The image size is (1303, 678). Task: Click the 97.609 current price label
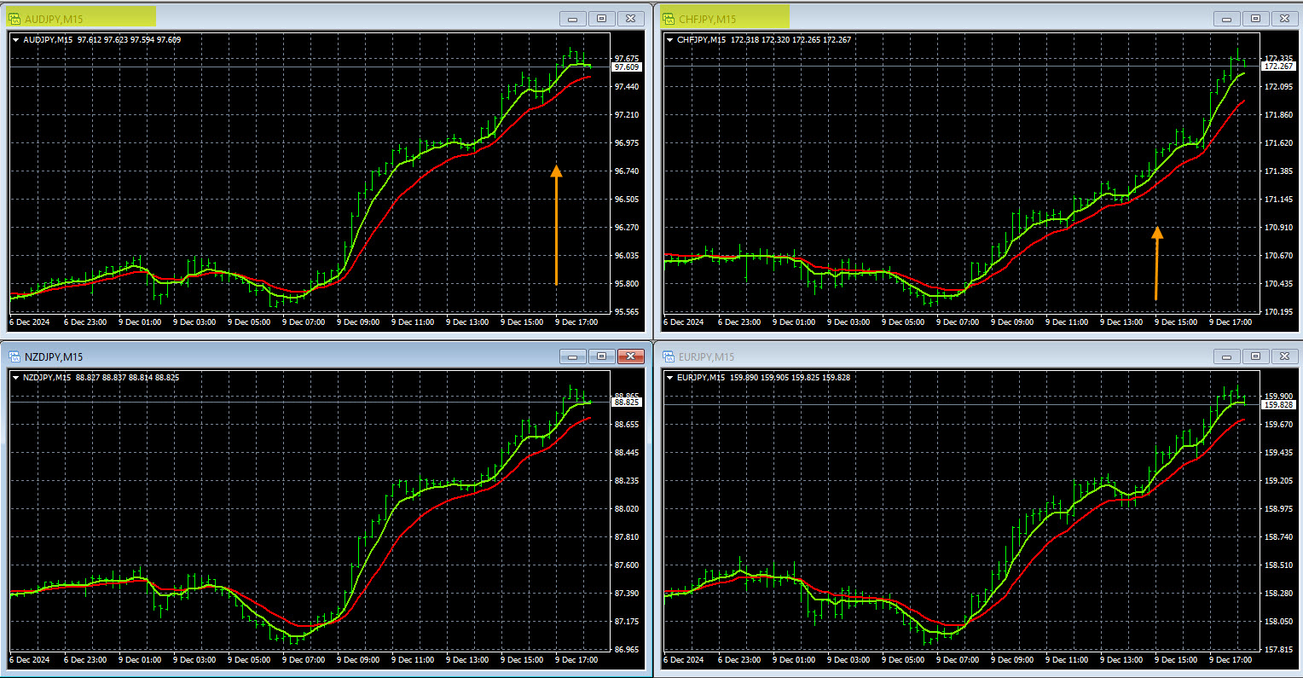627,67
